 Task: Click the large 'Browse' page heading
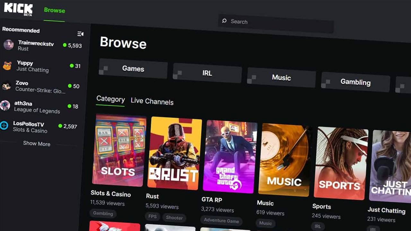123,43
